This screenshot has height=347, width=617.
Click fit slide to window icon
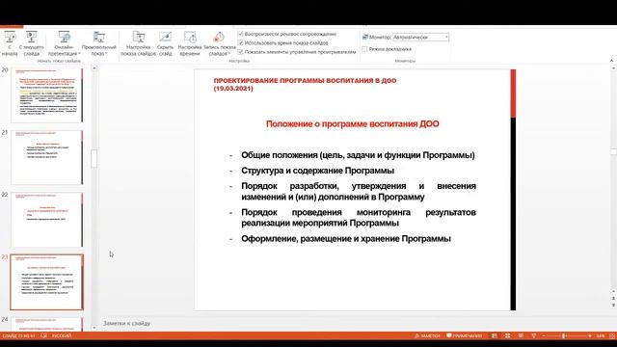point(612,336)
